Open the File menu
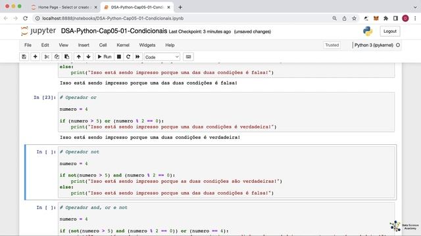Image resolution: width=421 pixels, height=236 pixels. pyautogui.click(x=28, y=45)
